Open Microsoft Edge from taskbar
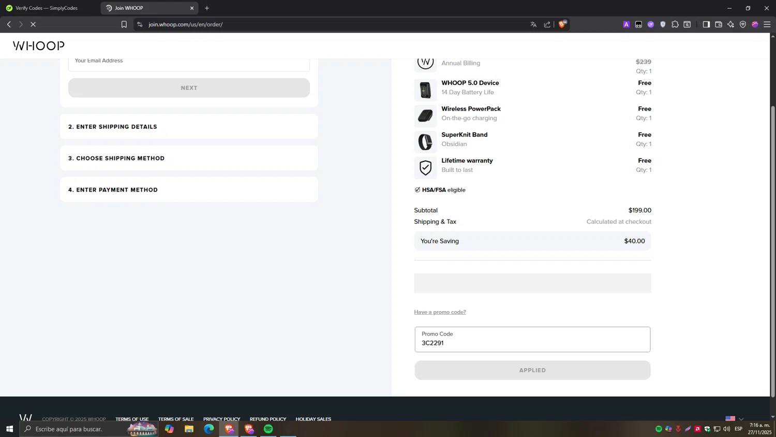This screenshot has height=437, width=776. 208,429
